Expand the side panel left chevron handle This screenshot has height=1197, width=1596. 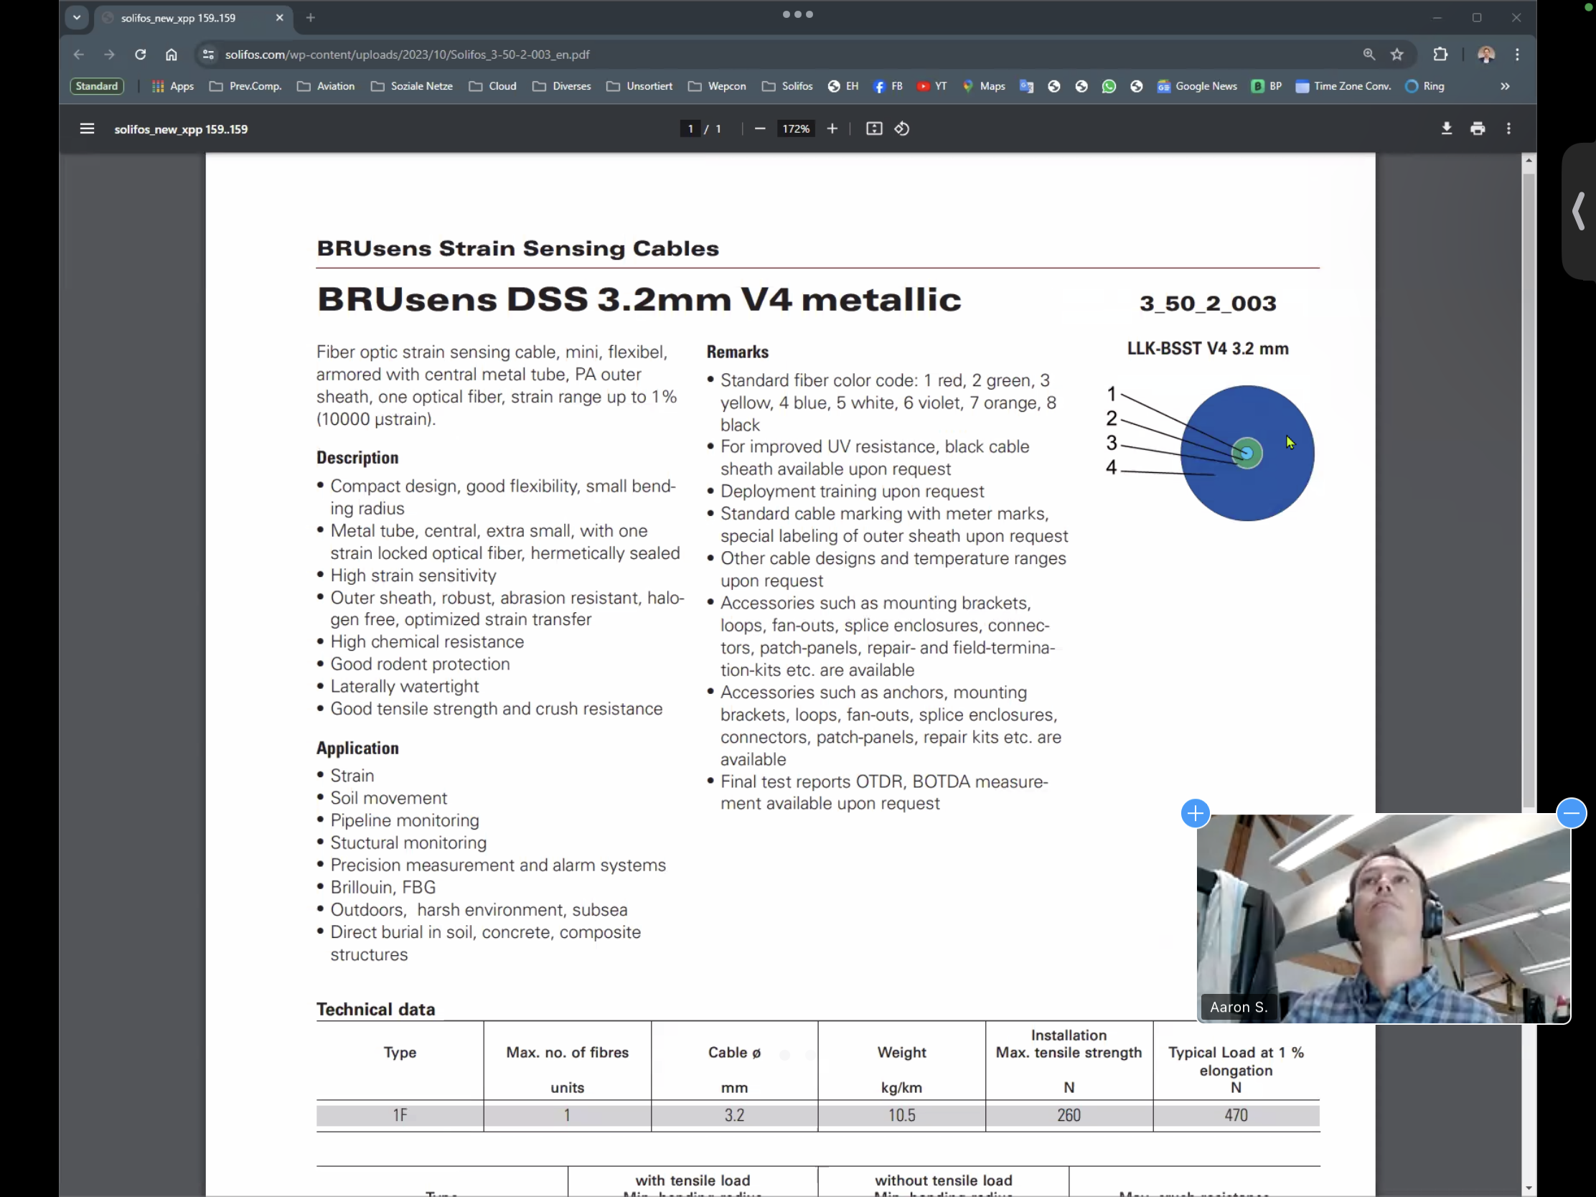pyautogui.click(x=1579, y=212)
